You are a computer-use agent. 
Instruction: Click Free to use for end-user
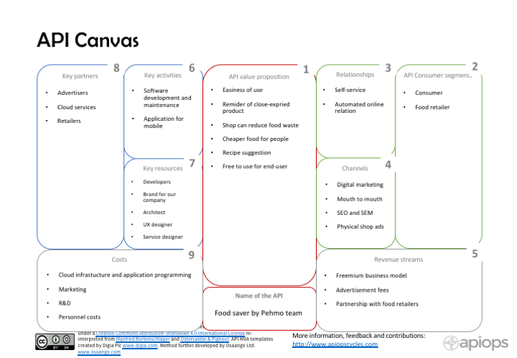pos(254,166)
